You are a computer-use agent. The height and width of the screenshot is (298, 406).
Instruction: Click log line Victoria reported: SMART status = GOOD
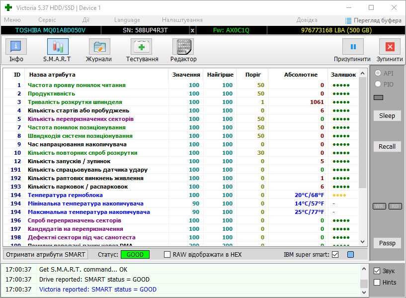[x=97, y=290]
